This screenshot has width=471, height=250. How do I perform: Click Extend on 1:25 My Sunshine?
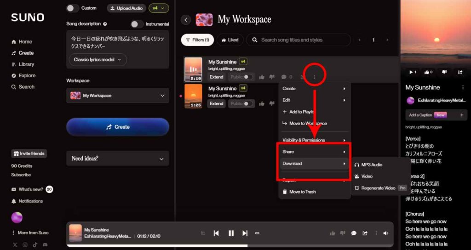216,103
